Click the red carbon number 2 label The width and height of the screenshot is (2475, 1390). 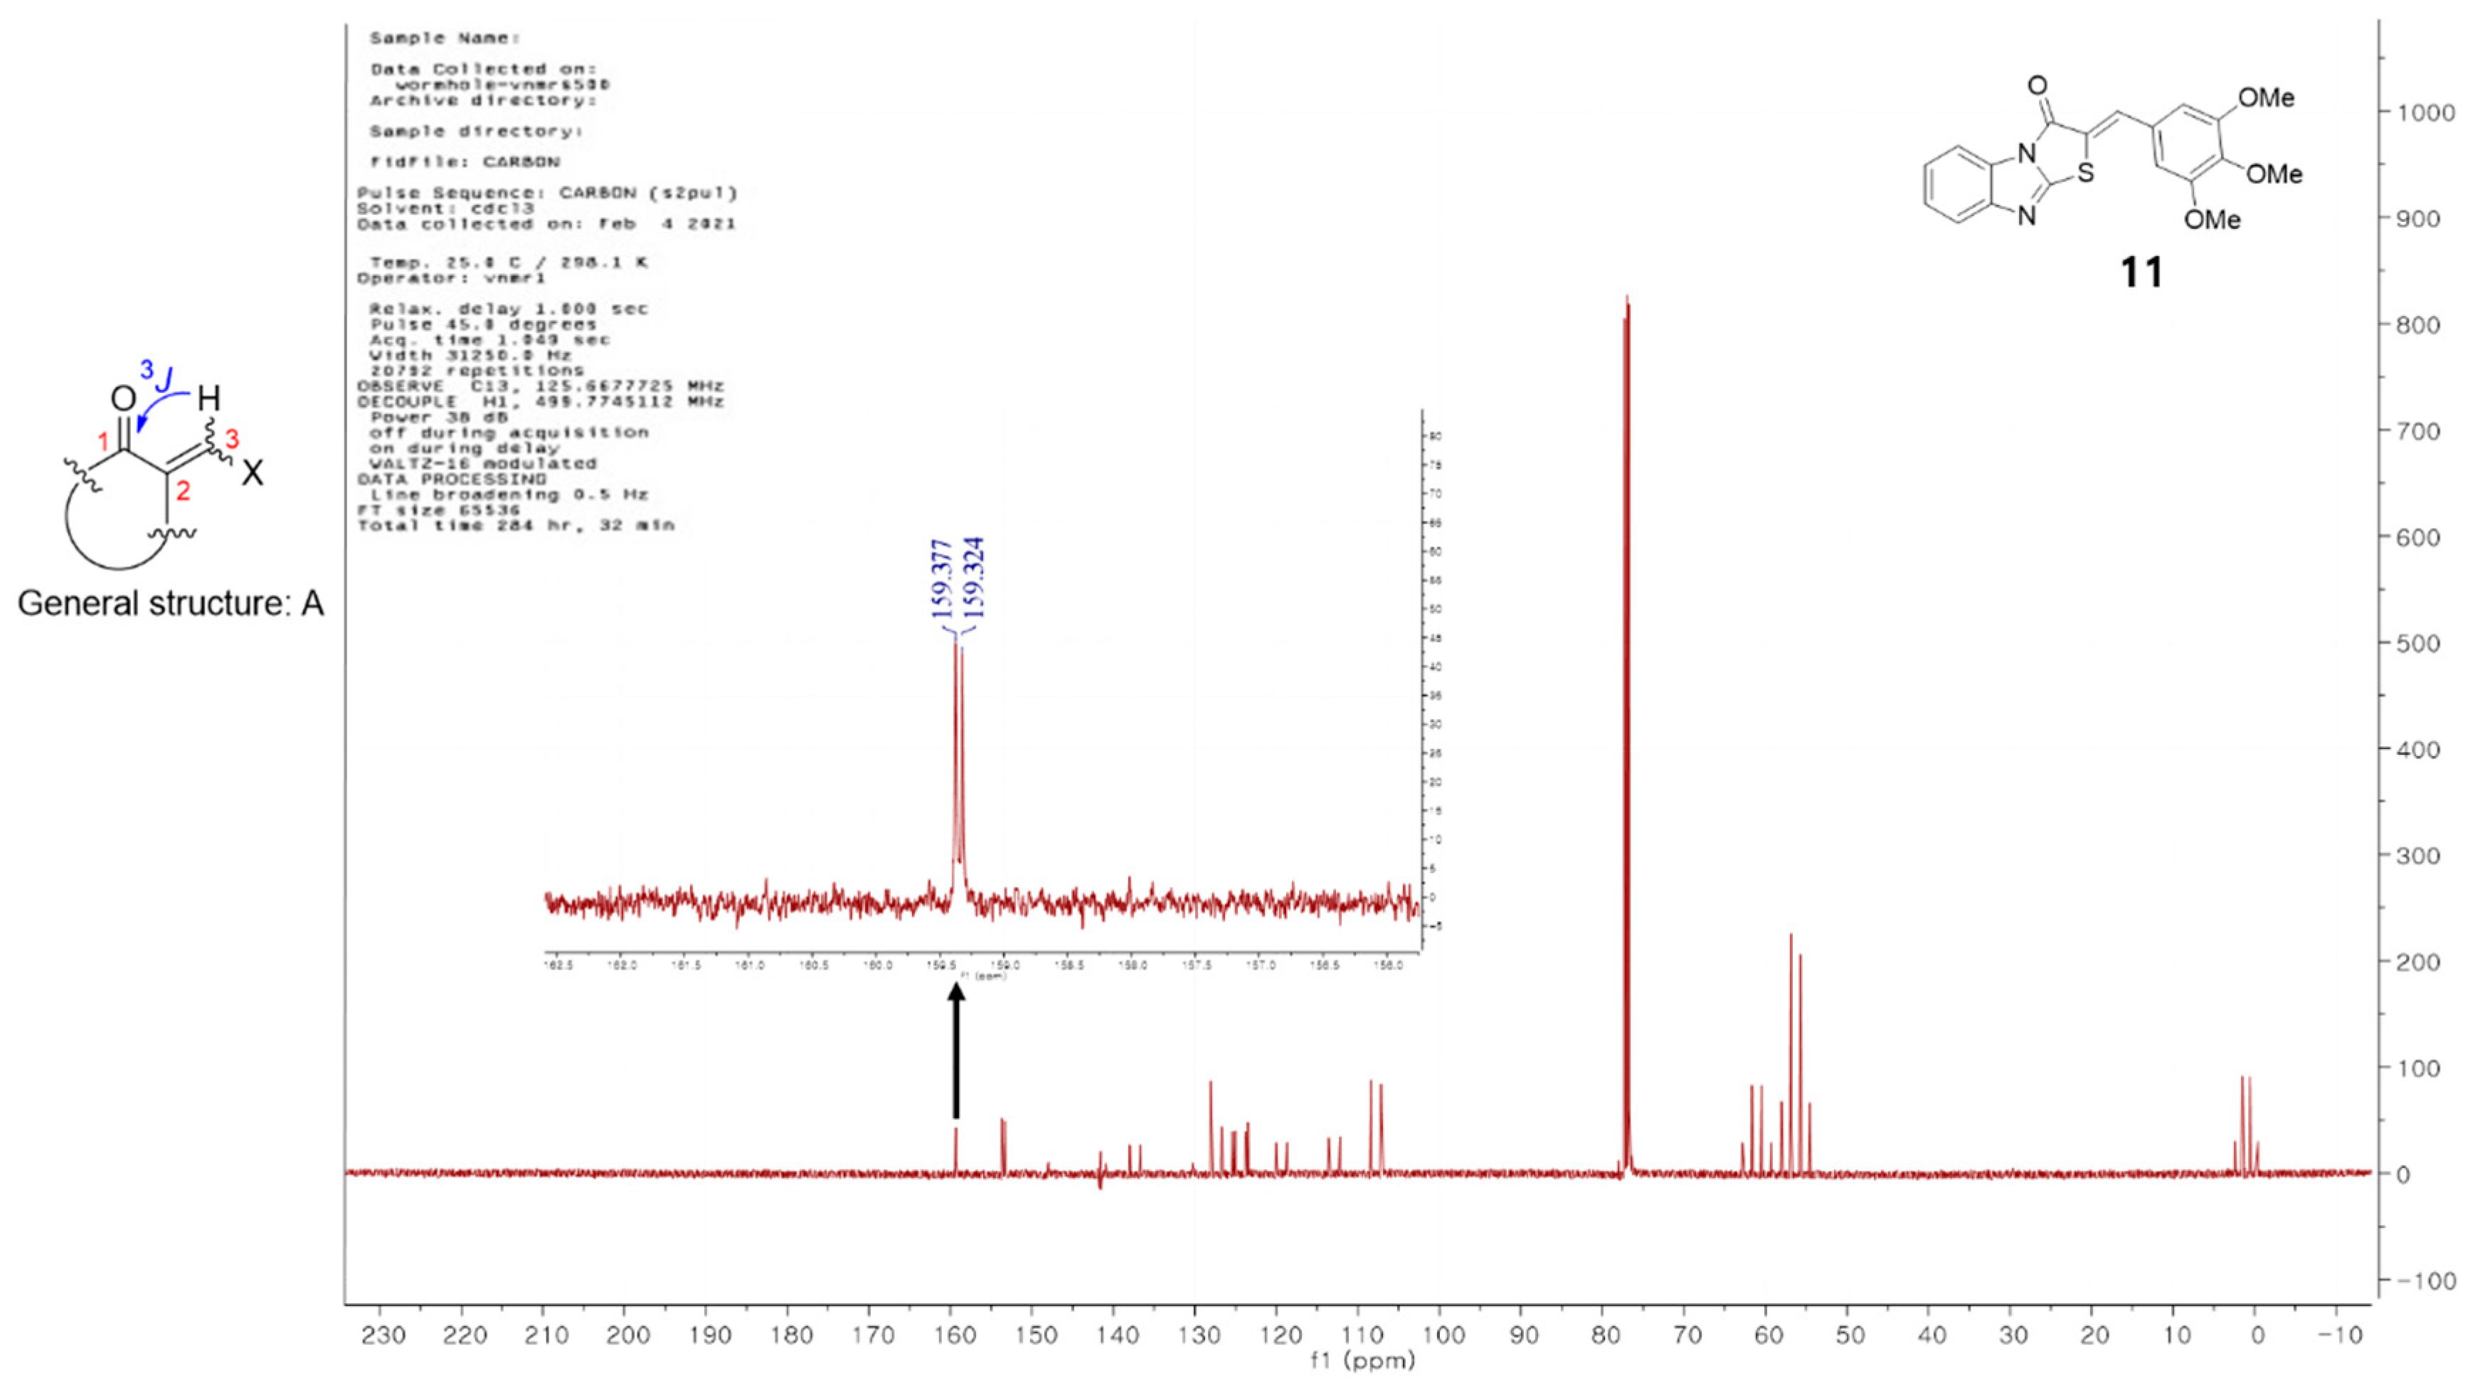[x=183, y=492]
